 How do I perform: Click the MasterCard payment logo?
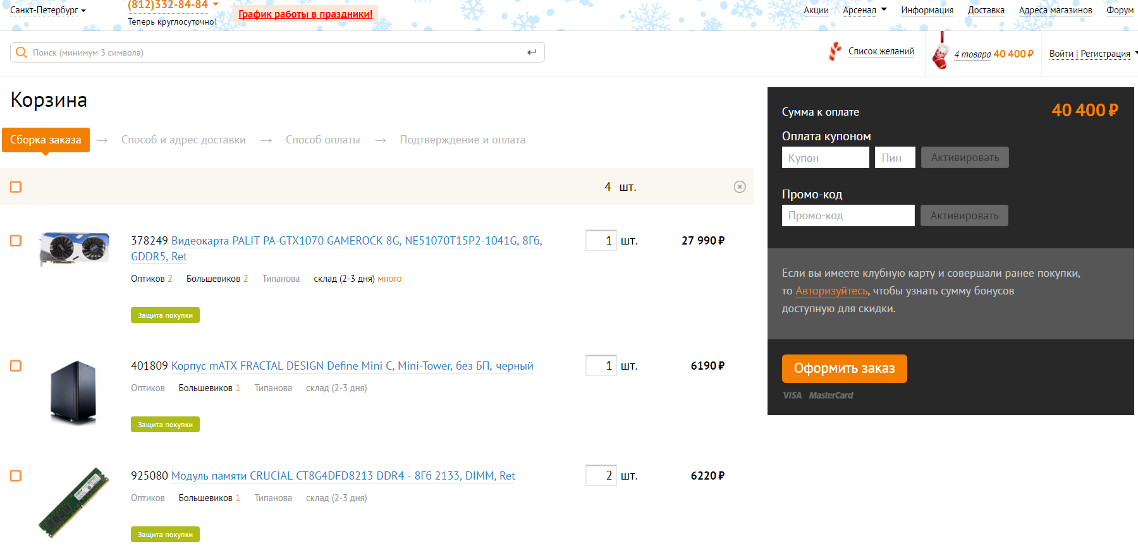[x=831, y=396]
